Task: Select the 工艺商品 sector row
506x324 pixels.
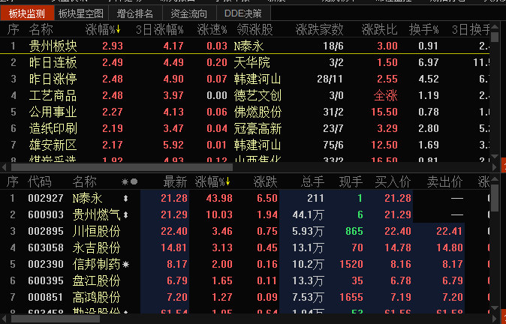Action: [245, 95]
